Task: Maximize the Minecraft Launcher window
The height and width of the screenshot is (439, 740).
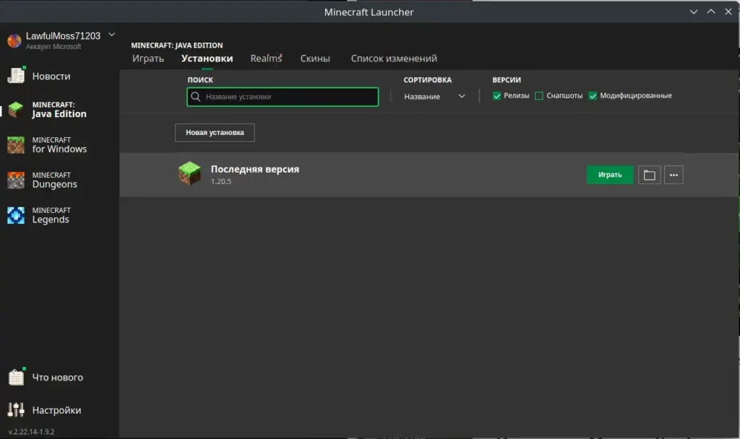Action: click(x=711, y=12)
